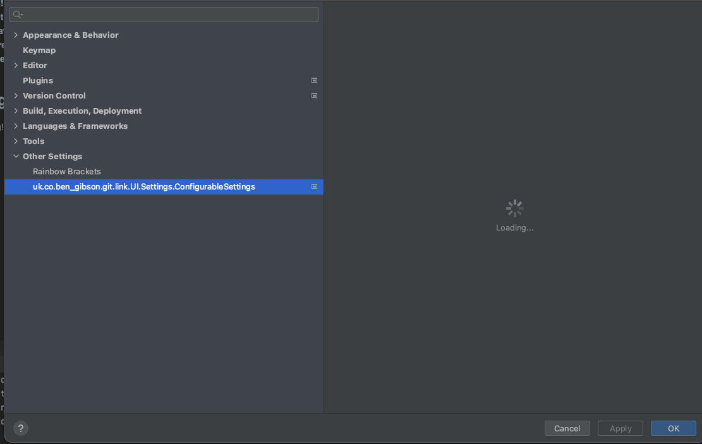The image size is (702, 444).
Task: Open the Plugins settings page
Action: [38, 80]
